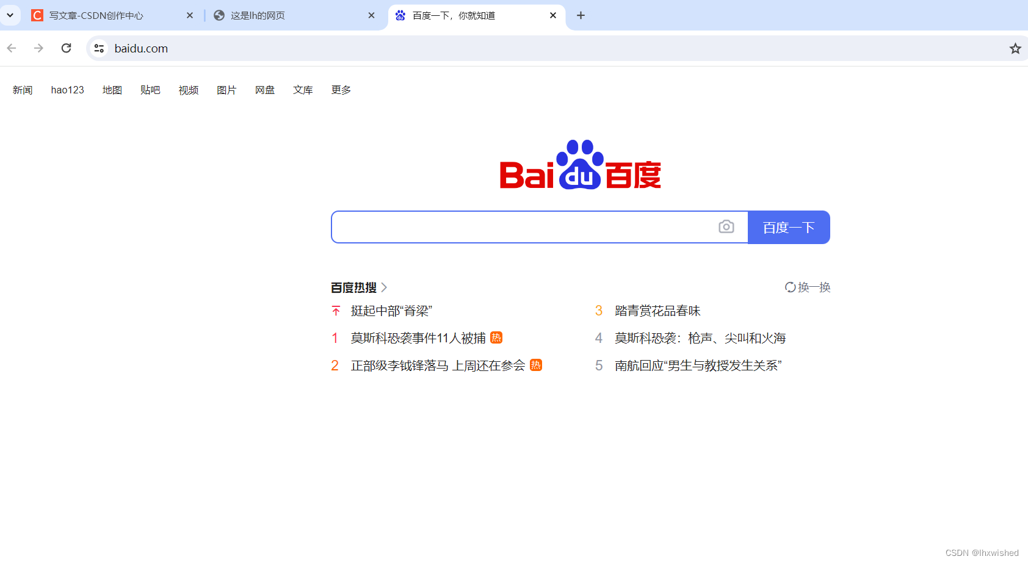Click rank number 2 in hot search list
This screenshot has height=562, width=1028.
(335, 366)
